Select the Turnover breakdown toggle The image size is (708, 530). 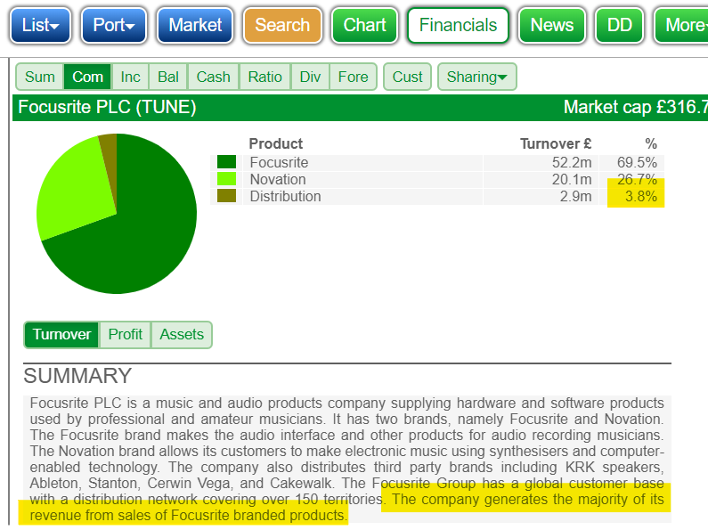click(x=61, y=335)
